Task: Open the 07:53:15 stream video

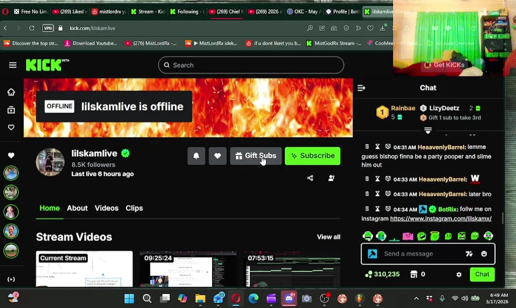Action: point(292,269)
